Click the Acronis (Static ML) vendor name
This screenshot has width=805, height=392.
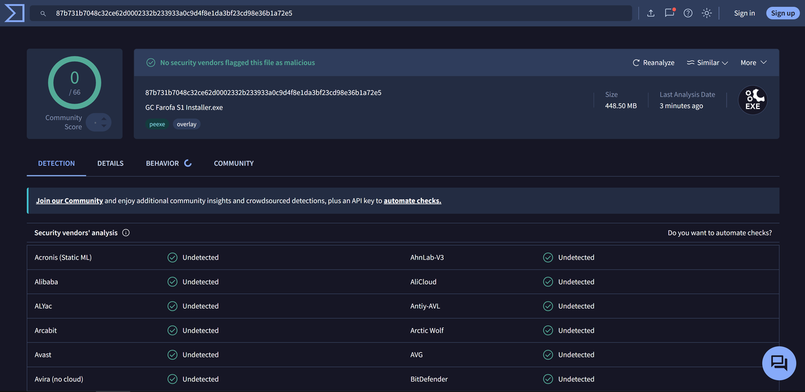pyautogui.click(x=63, y=258)
